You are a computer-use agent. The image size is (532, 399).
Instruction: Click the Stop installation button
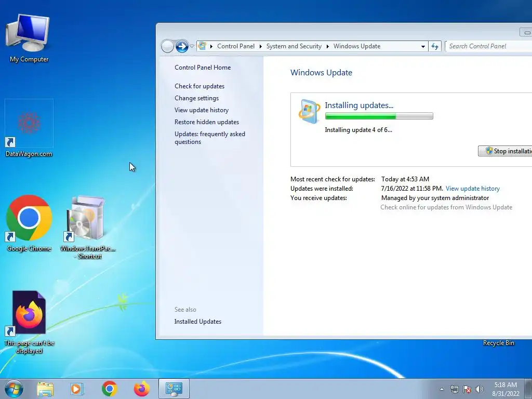tap(505, 151)
